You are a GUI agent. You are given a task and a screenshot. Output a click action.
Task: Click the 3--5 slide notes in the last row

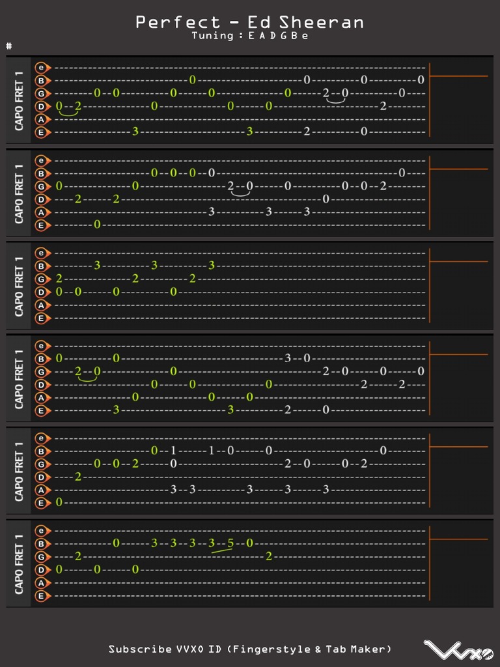221,545
